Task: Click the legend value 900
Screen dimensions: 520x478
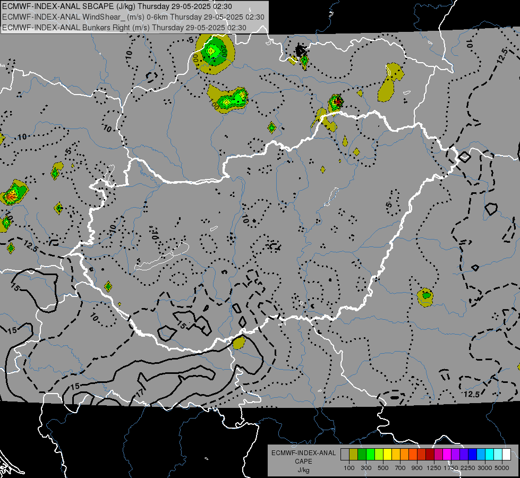Action: click(x=417, y=468)
